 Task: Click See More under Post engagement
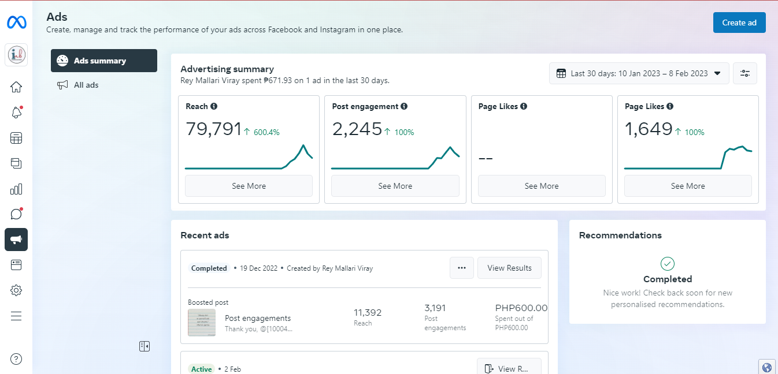click(395, 186)
